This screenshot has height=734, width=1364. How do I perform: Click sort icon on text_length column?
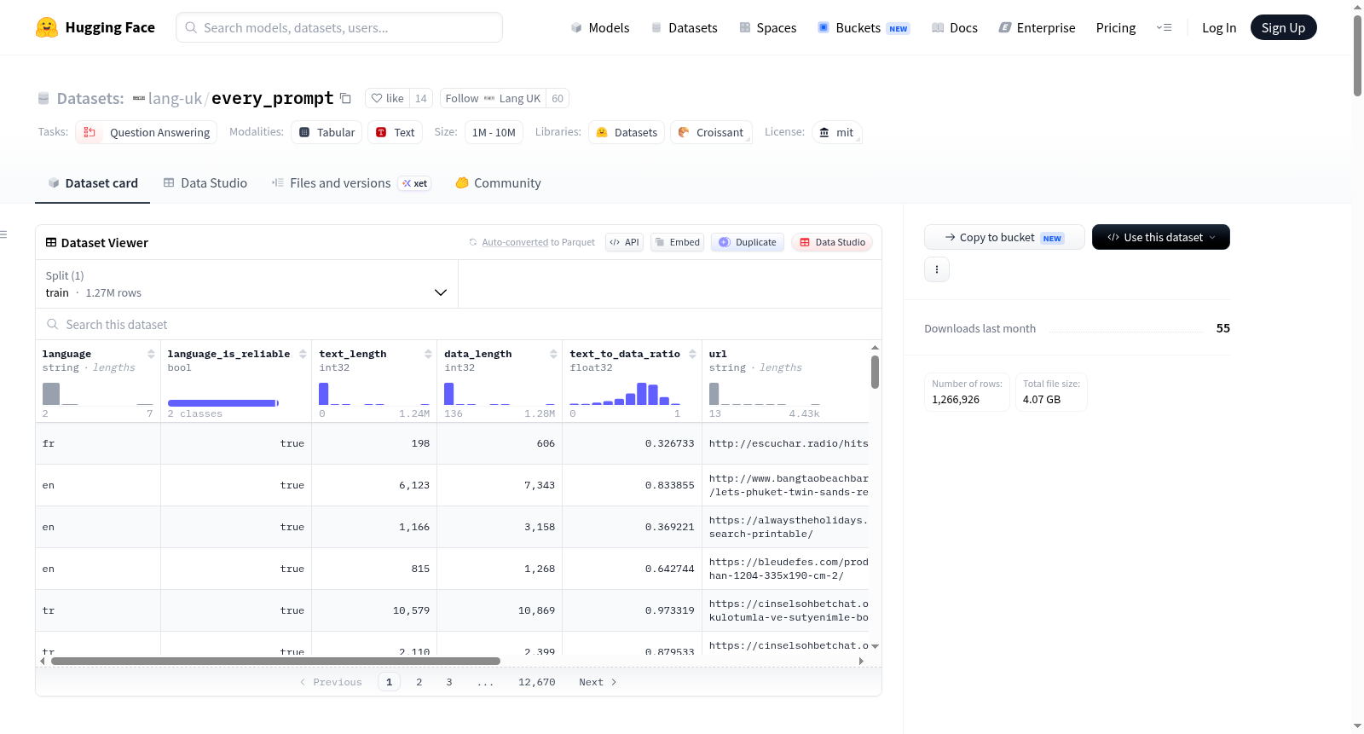point(428,354)
